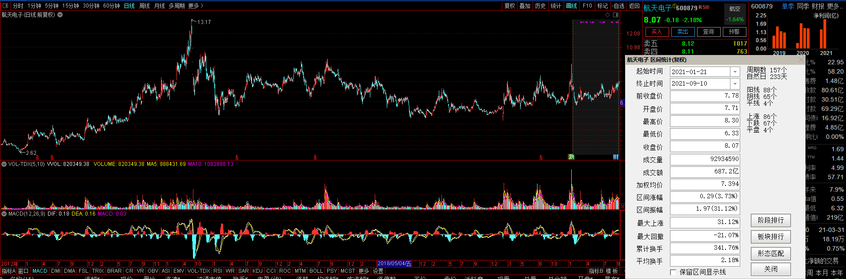Click the 财 marker at chart right edge
Viewport: 846px width, 279px height.
pos(616,157)
